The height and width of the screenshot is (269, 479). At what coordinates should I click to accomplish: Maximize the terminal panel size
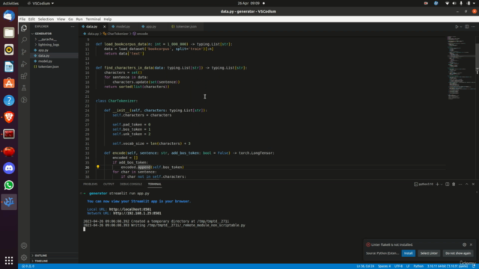click(x=467, y=185)
